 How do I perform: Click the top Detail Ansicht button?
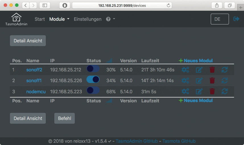(x=28, y=41)
